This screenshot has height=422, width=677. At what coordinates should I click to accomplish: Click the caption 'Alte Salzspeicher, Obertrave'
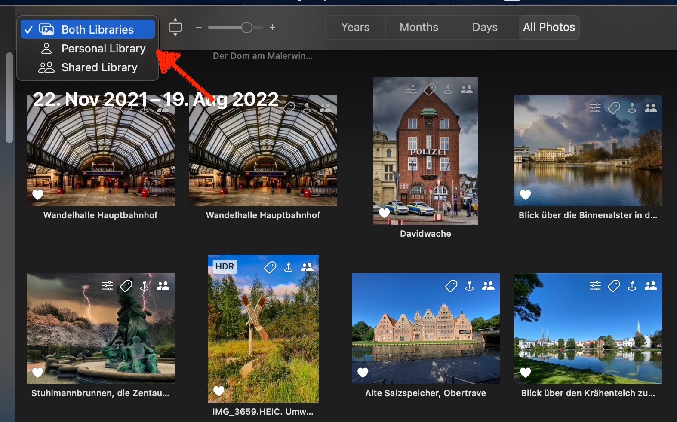pos(426,393)
